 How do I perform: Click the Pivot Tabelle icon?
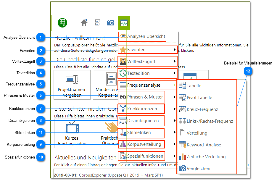[x=183, y=97]
